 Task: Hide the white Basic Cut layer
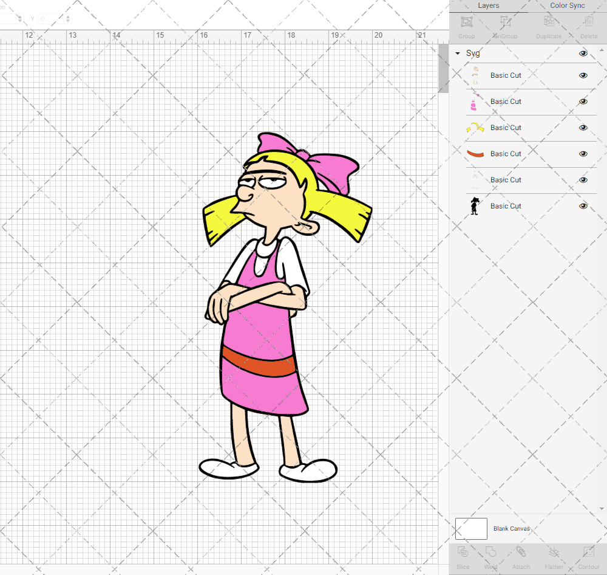point(583,180)
